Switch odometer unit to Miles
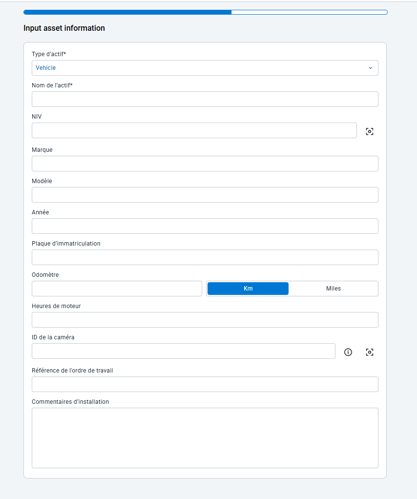The image size is (417, 499). pyautogui.click(x=334, y=289)
